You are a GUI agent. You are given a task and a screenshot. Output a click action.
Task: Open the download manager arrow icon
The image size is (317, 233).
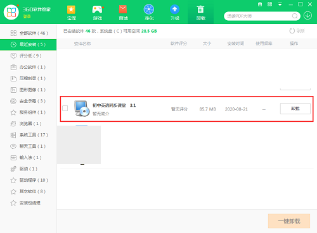click(x=307, y=16)
